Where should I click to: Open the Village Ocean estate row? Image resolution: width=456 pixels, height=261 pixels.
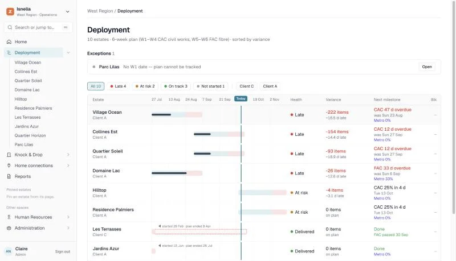click(x=264, y=115)
